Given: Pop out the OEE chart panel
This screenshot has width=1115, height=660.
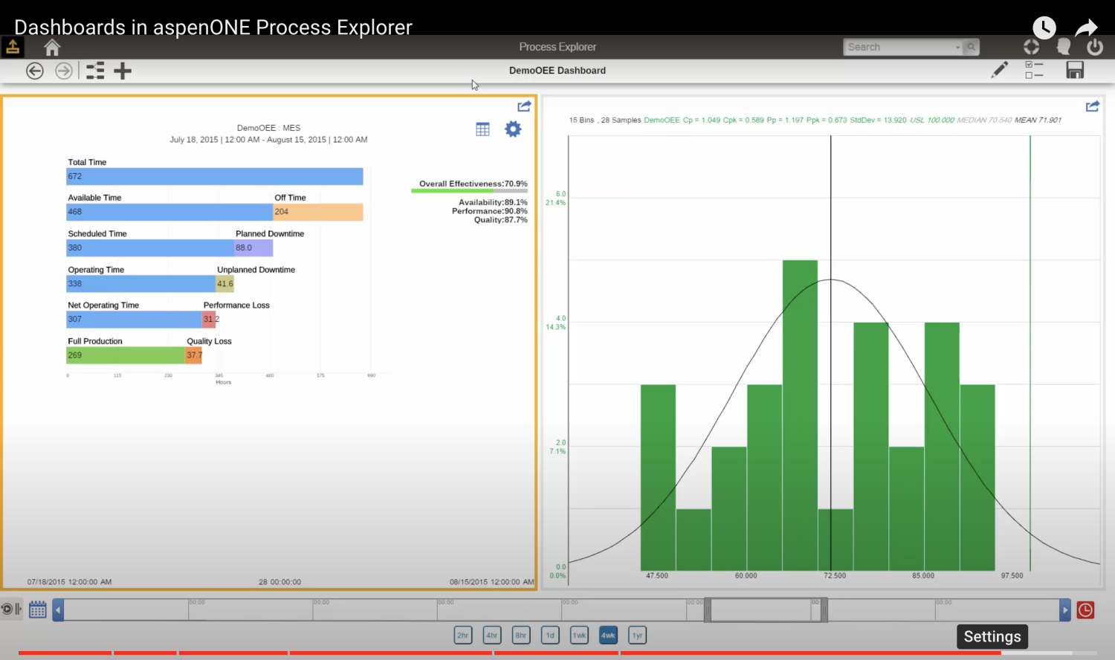Looking at the screenshot, I should click(524, 106).
